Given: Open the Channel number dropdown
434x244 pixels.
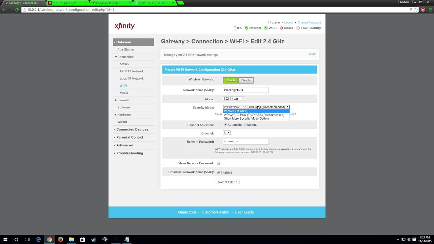Looking at the screenshot, I should [x=226, y=133].
